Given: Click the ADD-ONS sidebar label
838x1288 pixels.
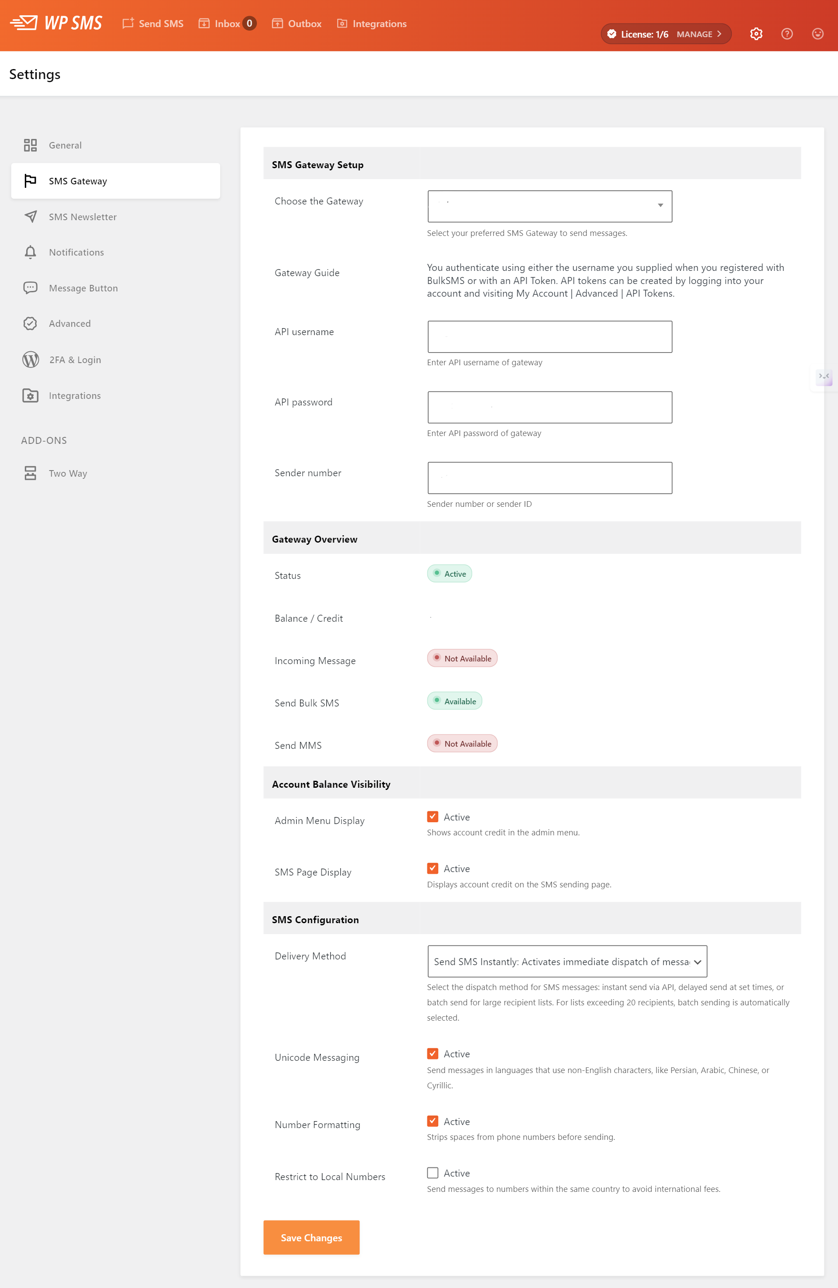Looking at the screenshot, I should tap(44, 440).
